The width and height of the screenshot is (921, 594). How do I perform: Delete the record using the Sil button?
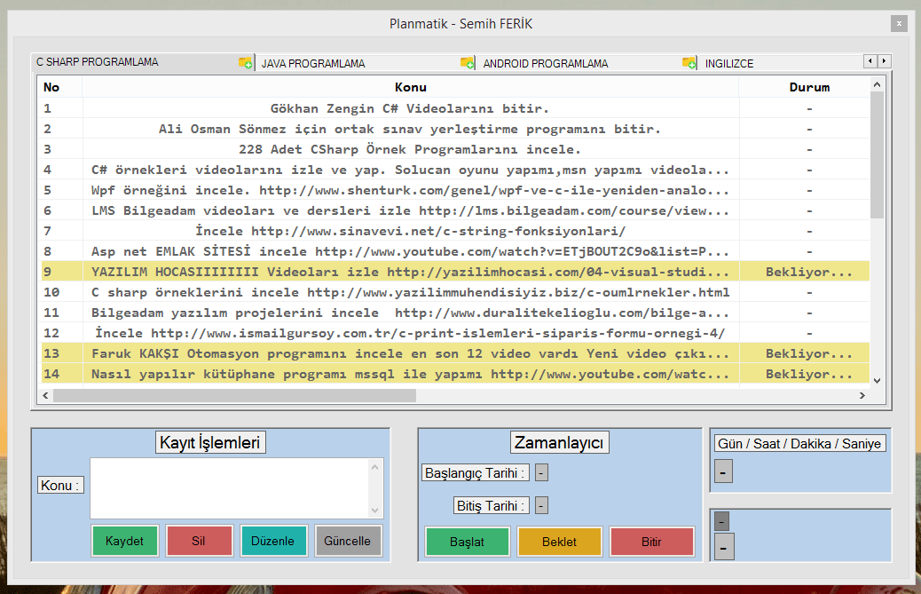199,542
